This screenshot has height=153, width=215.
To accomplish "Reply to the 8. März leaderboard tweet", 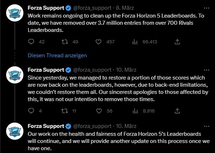I will click(x=31, y=42).
